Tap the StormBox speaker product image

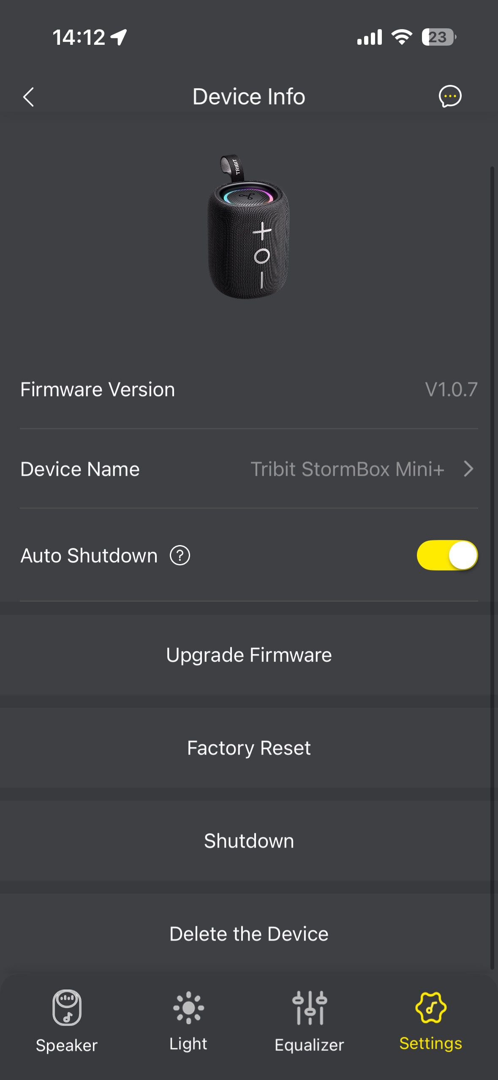tap(249, 228)
